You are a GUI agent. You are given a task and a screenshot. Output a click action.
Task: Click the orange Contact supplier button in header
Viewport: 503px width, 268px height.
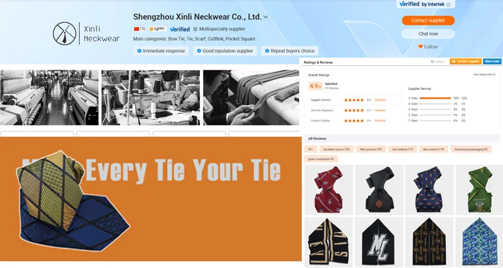coord(428,20)
